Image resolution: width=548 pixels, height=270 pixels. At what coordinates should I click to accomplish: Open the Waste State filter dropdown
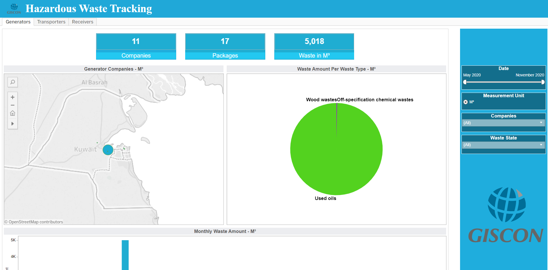[x=503, y=145]
